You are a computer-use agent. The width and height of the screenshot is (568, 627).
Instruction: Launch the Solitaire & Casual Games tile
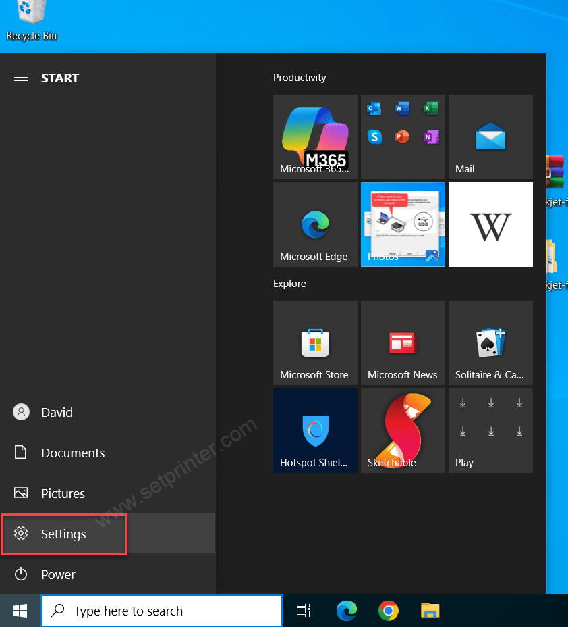[490, 343]
